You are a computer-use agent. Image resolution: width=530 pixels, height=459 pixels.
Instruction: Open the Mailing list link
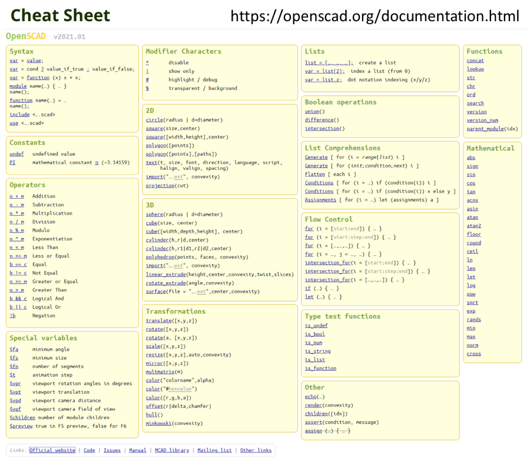coord(214,450)
